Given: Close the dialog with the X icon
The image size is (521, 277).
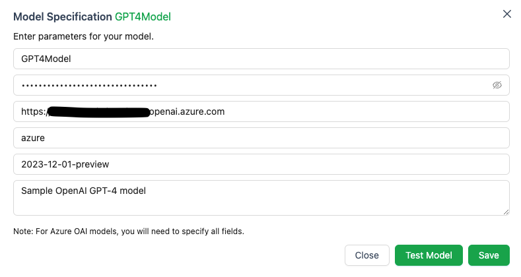Looking at the screenshot, I should click(507, 14).
